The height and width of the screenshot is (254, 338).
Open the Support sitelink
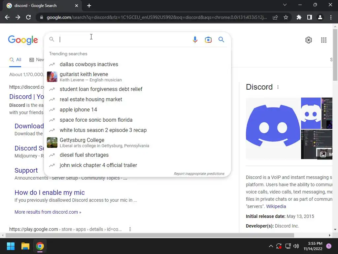click(x=26, y=170)
